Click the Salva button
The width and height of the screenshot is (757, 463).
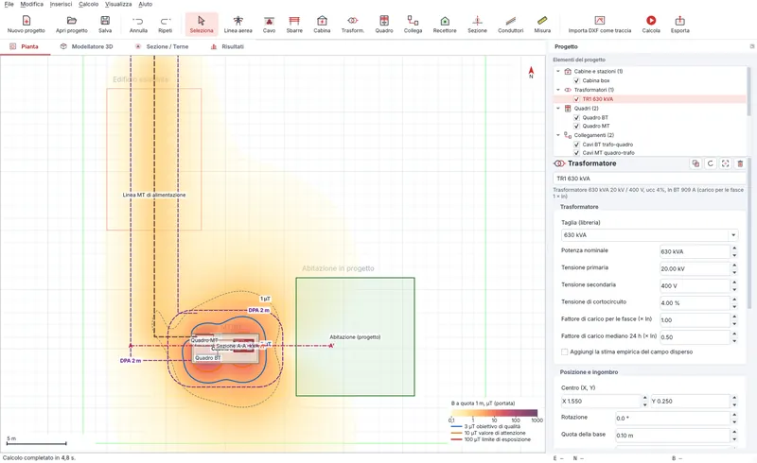pyautogui.click(x=105, y=25)
